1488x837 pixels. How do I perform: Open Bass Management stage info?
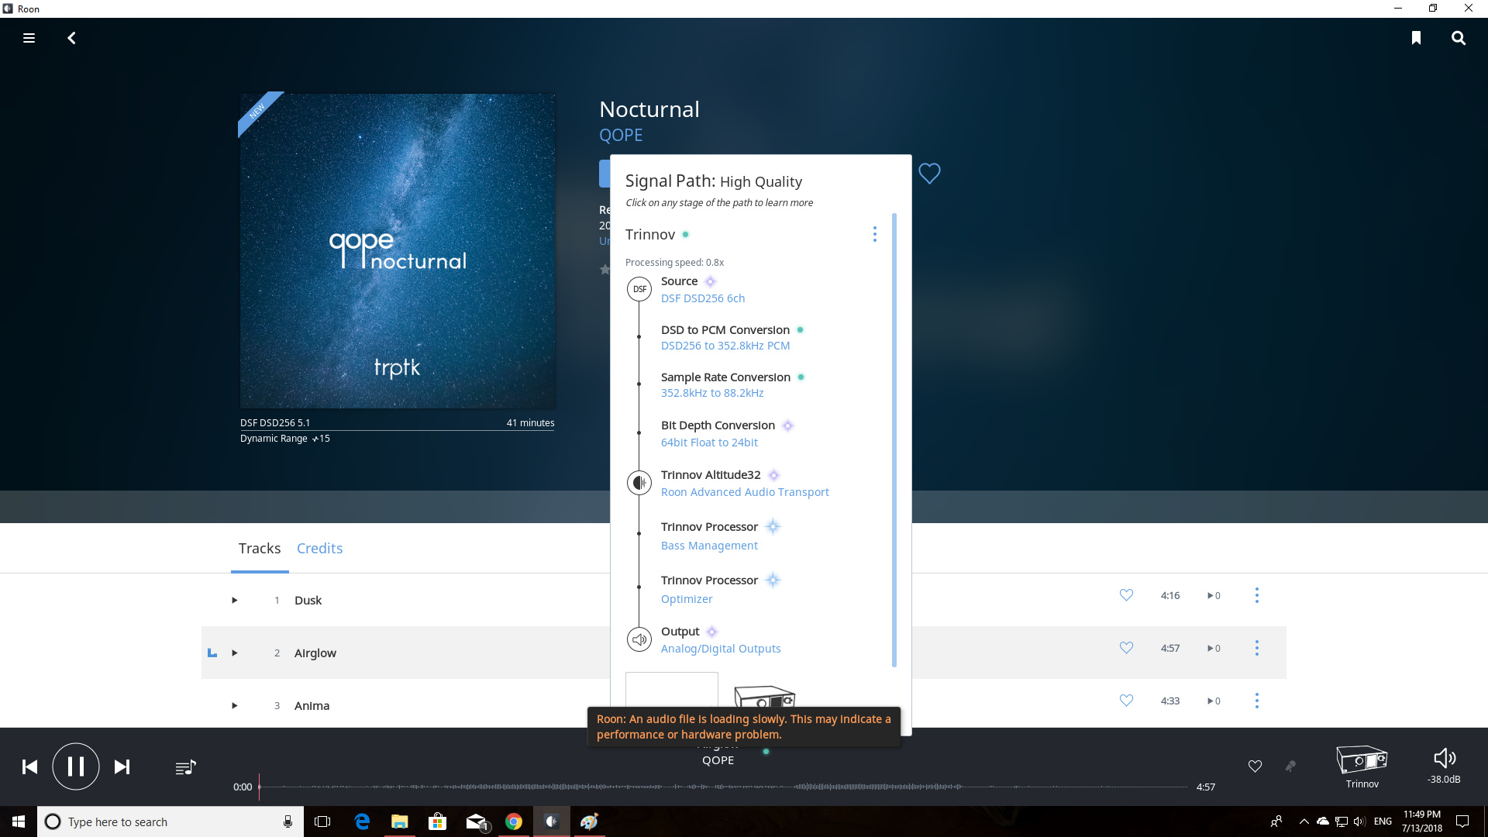(709, 546)
